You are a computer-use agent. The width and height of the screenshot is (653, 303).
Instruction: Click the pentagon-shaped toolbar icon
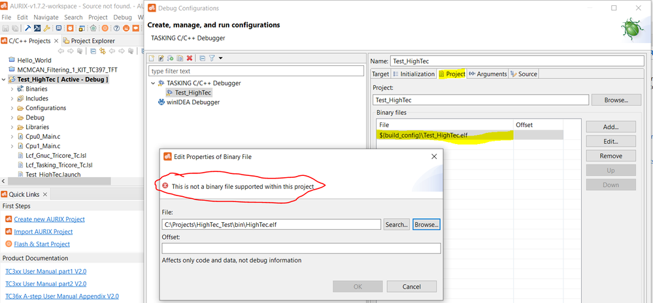click(x=93, y=28)
